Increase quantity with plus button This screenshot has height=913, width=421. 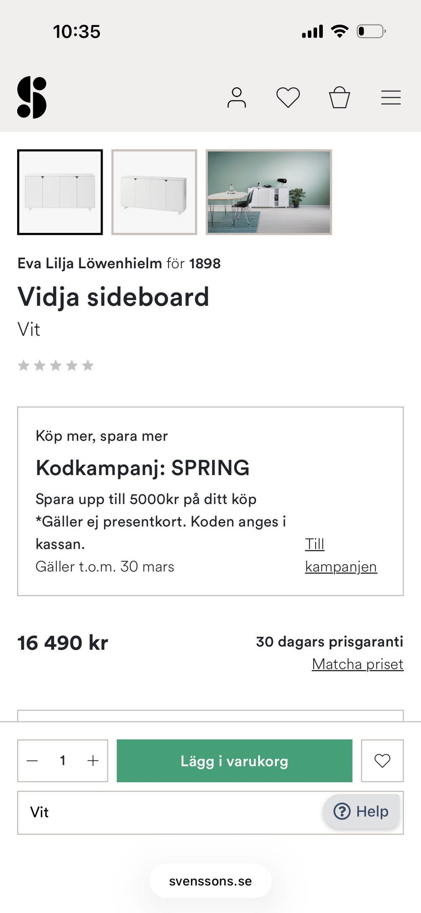93,761
